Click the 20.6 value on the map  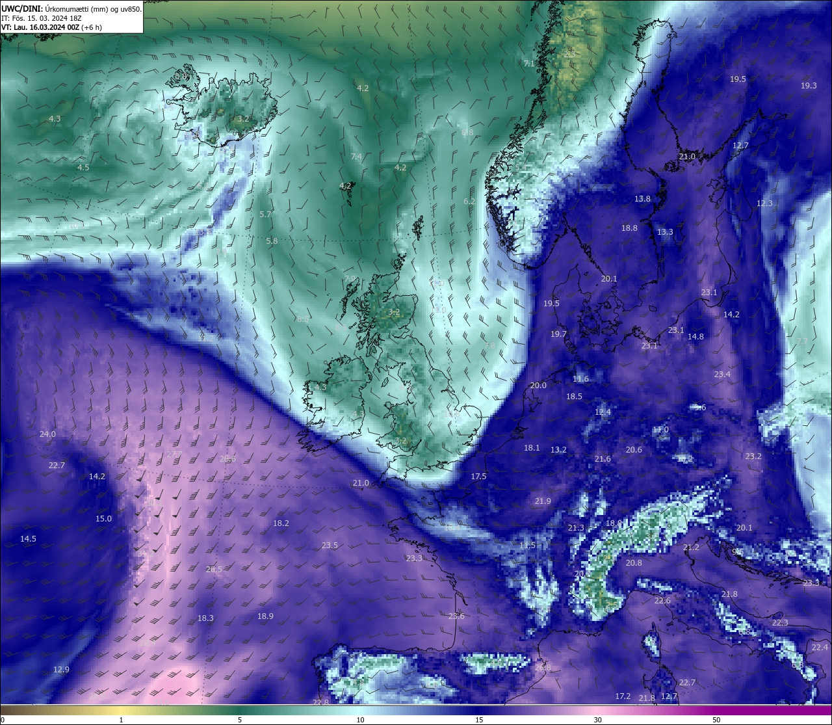(x=634, y=450)
